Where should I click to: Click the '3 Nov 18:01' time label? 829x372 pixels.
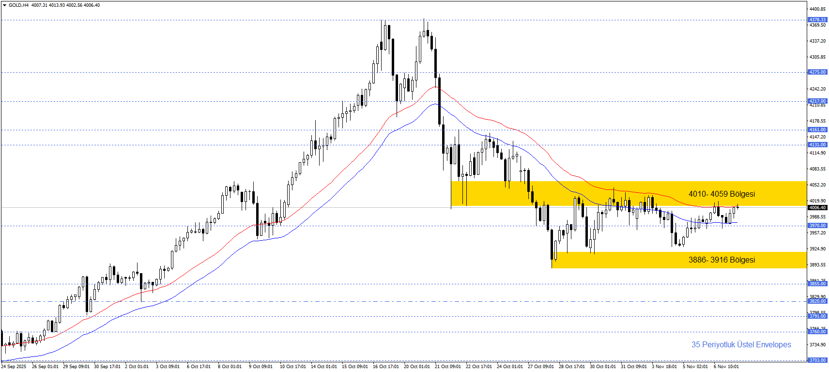pyautogui.click(x=664, y=367)
